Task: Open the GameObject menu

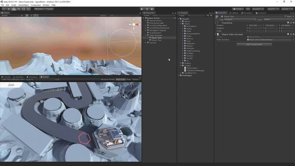Action: [24, 5]
